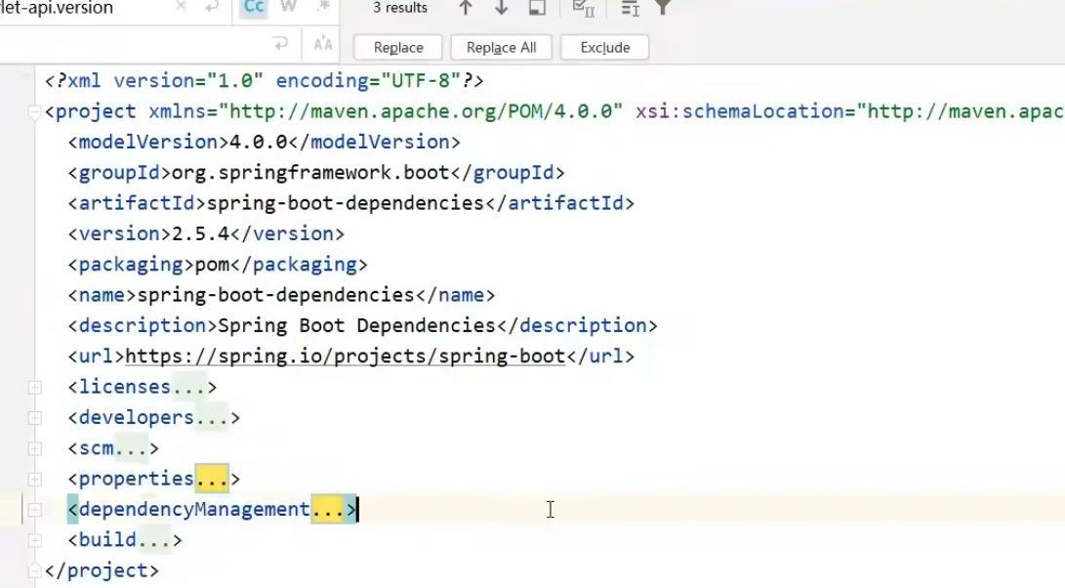Open search filter funnel icon

[663, 8]
